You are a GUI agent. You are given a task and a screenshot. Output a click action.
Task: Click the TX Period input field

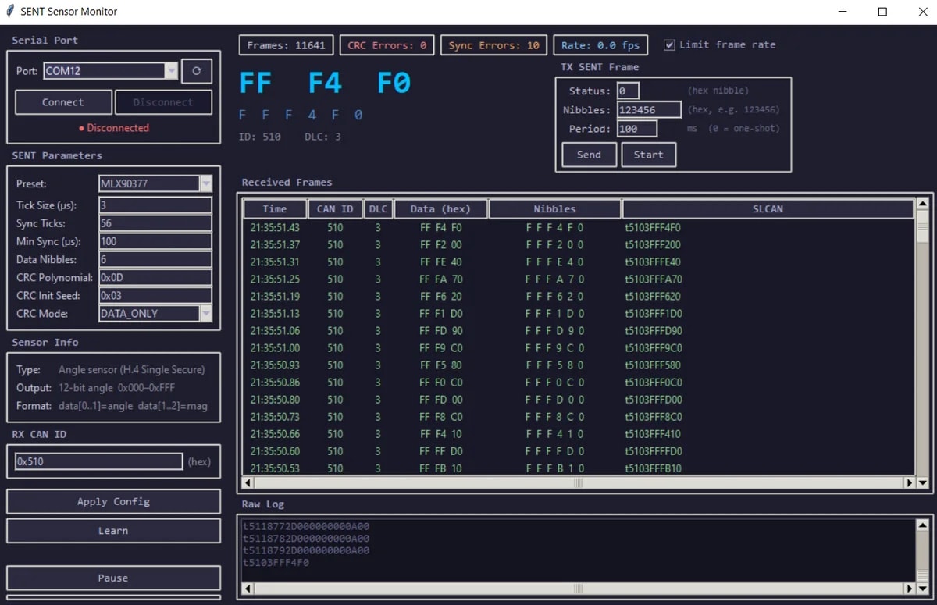(x=637, y=129)
